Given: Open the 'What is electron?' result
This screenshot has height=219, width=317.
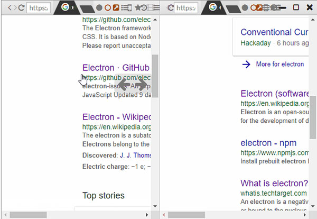Looking at the screenshot, I should (274, 183).
